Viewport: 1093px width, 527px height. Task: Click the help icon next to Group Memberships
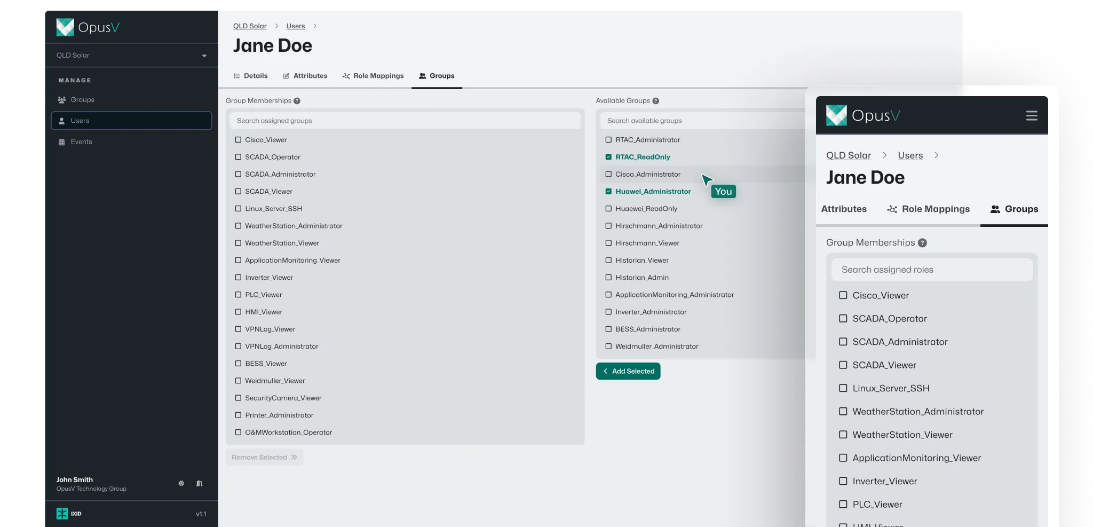(x=297, y=100)
